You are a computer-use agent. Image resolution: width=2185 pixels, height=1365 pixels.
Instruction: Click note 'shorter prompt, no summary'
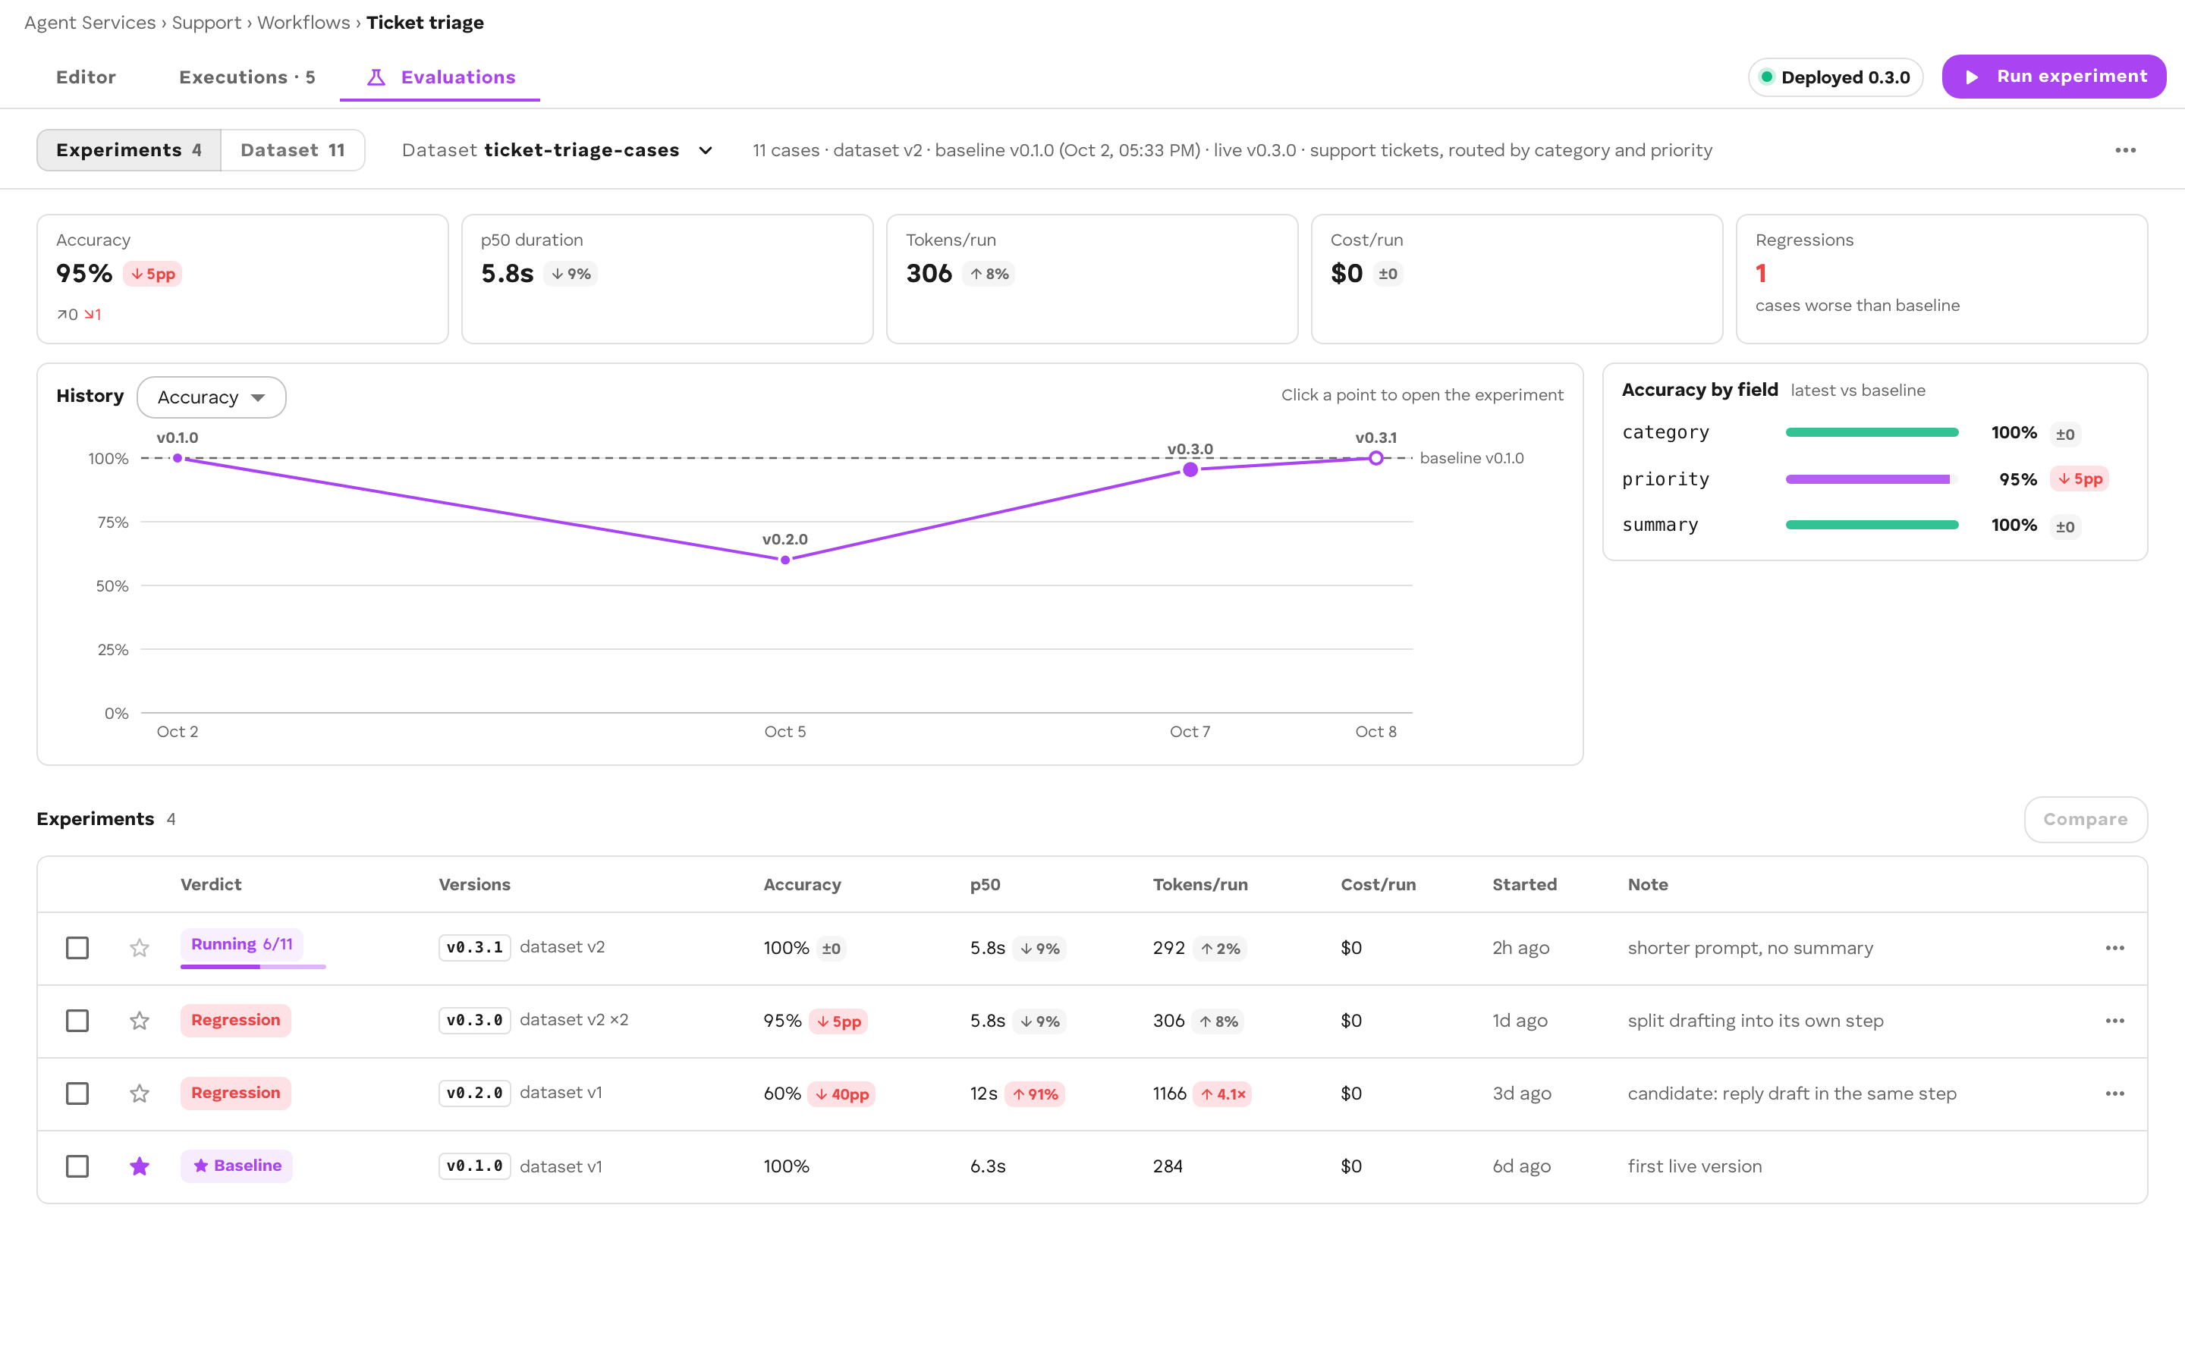1750,948
